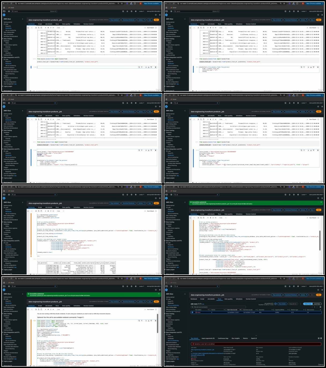326x368 pixels.
Task: Open the hamburger navigation menu, empty-cell notebook screenshot
Action: pyautogui.click(x=4, y=15)
